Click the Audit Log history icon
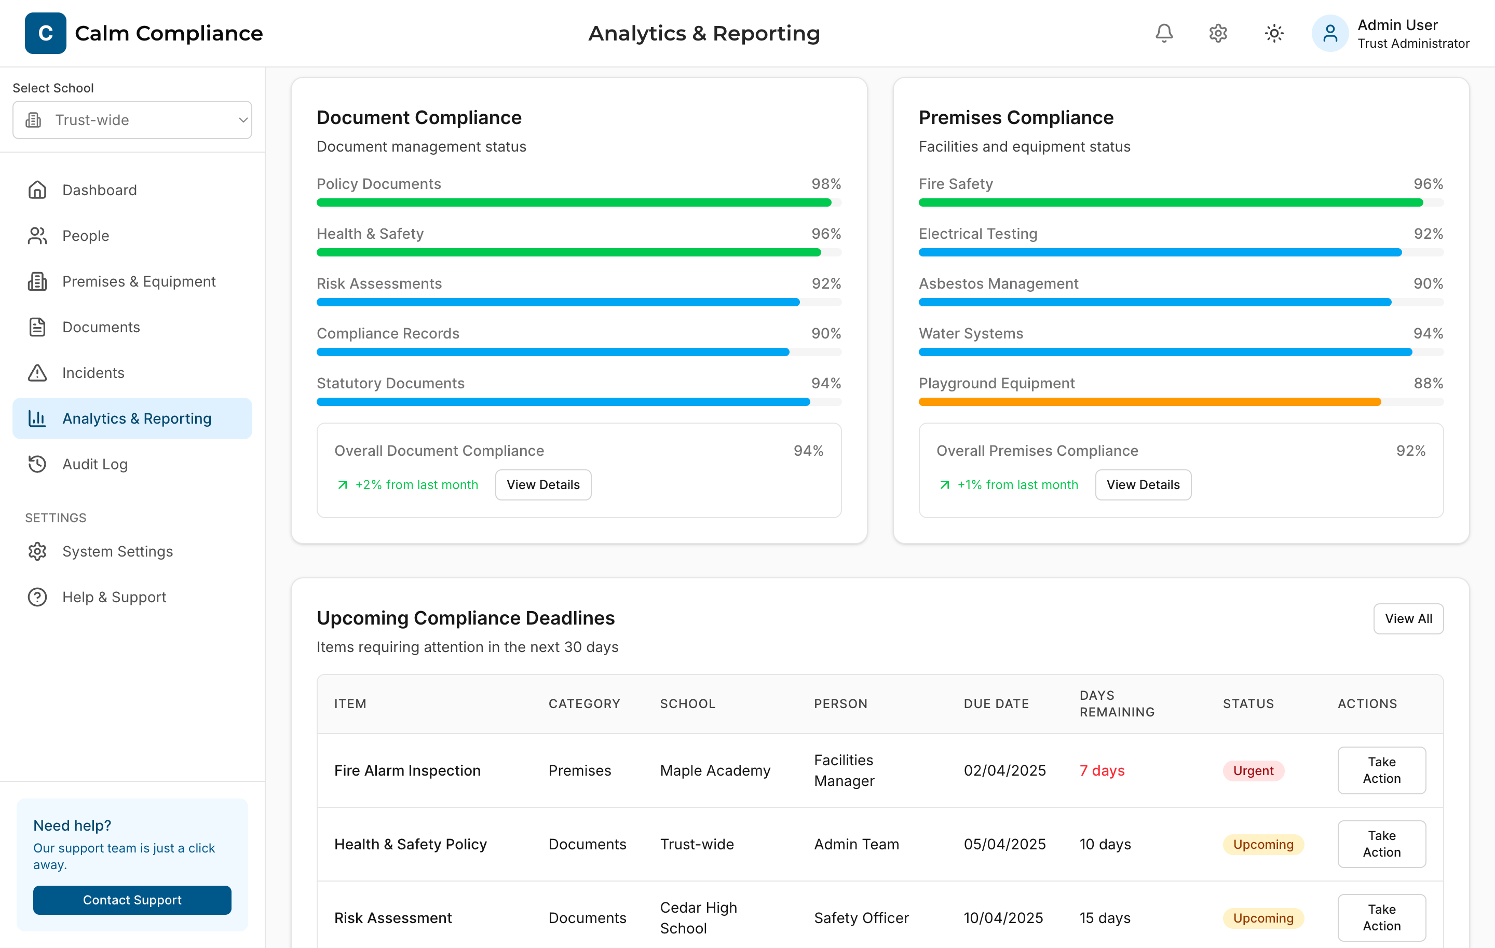The image size is (1495, 948). (x=37, y=464)
